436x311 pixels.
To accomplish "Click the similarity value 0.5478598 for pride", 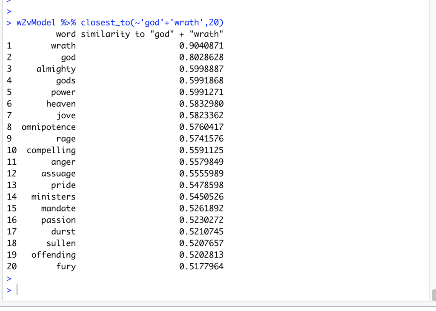I will tap(201, 185).
